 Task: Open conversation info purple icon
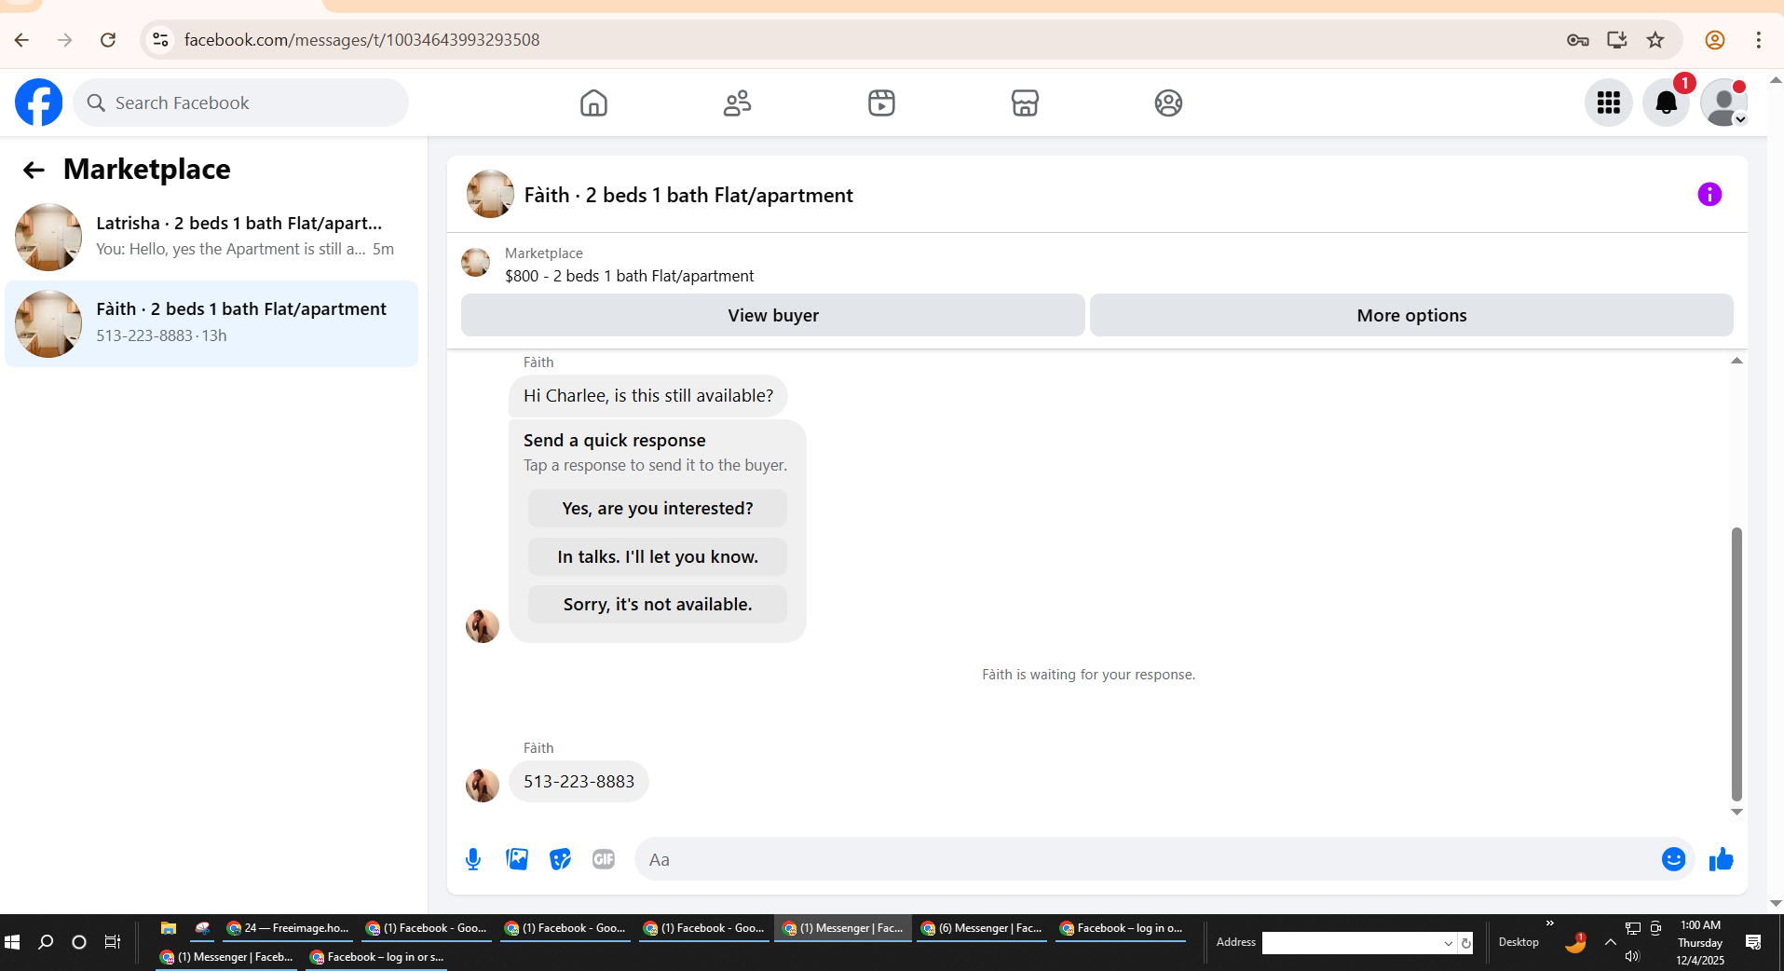[x=1709, y=194]
